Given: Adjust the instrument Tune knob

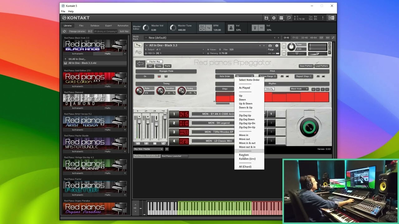Looking at the screenshot, I should 291,47.
